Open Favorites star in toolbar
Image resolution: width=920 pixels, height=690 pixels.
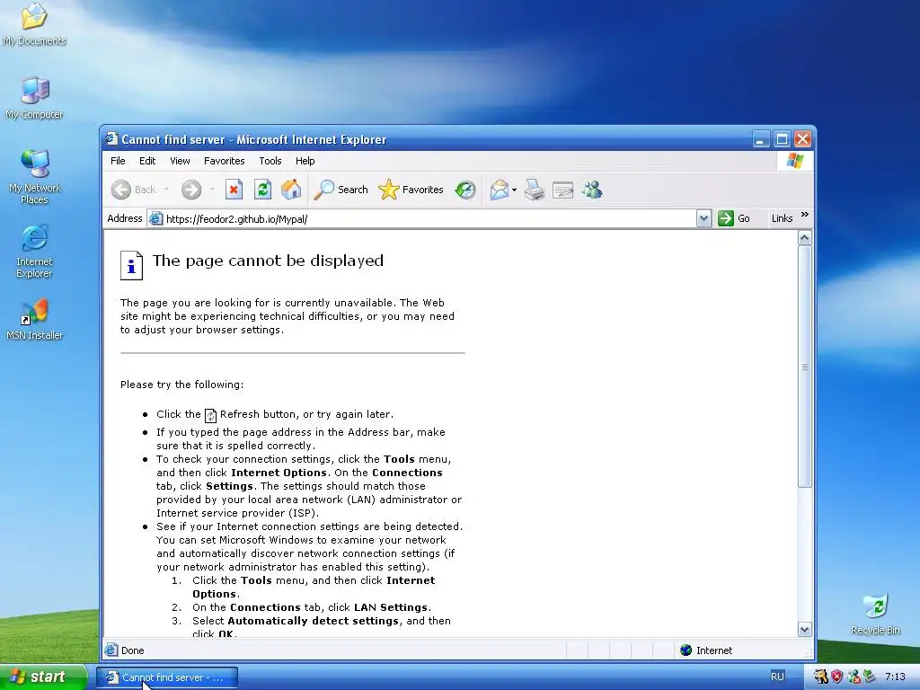coord(411,190)
